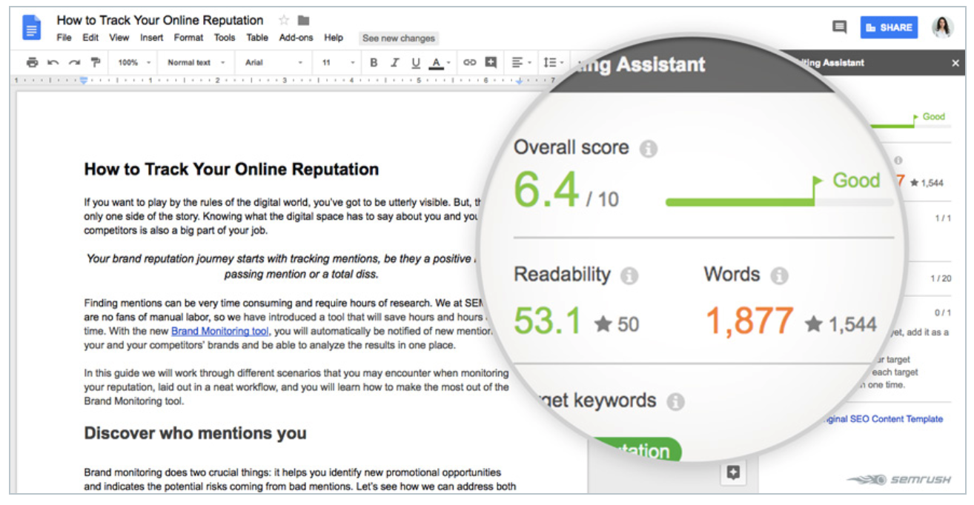Undo the last action
This screenshot has height=505, width=974.
click(x=53, y=63)
